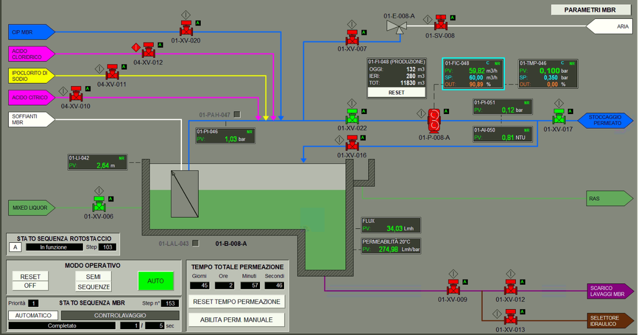
Task: Click the red diamond alarm marker beside 04-XV-012
Action: [x=136, y=47]
